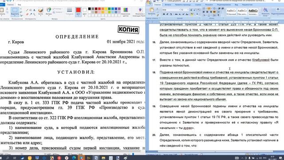This screenshot has height=160, width=284.
Task: Click the Font color button in Word
Action: (x=197, y=14)
